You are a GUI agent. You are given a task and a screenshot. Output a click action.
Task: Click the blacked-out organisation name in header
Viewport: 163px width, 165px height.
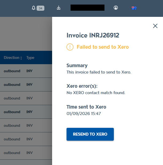[87, 7]
